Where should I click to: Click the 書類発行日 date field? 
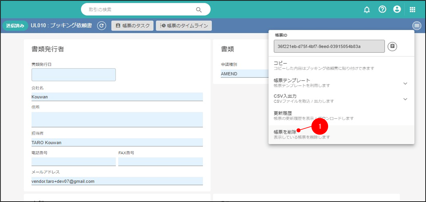point(73,75)
